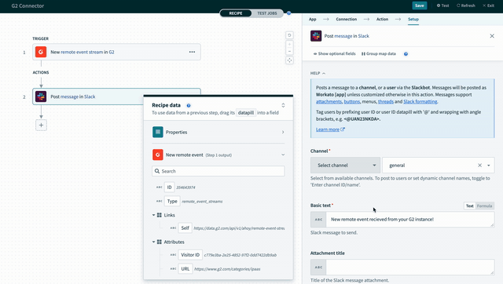
Task: Click the G2 icon in trigger step
Action: click(41, 52)
